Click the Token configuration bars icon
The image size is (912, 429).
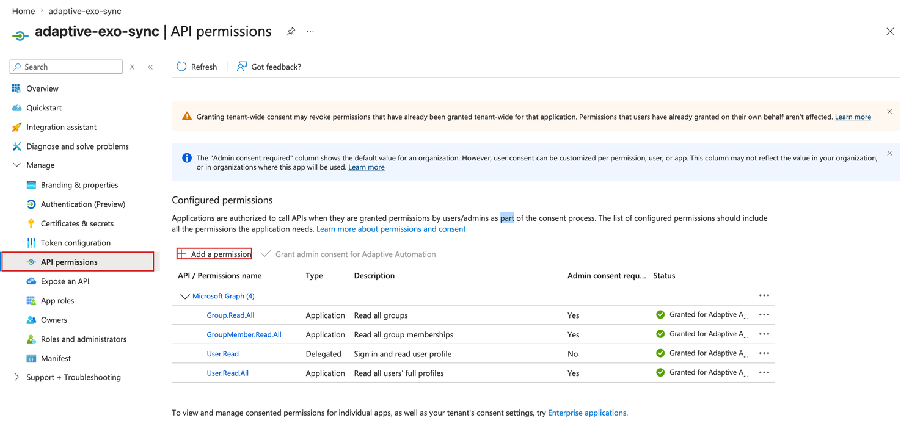31,242
